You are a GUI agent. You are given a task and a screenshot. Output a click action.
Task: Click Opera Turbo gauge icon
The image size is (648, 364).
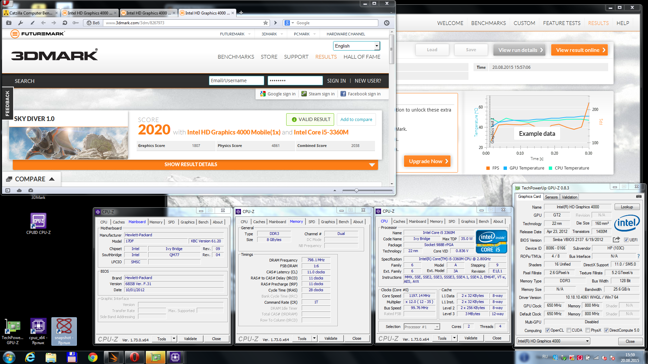[30, 190]
